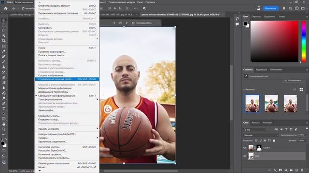Select the Move tool in the toolbox
The image size is (309, 173).
[4, 20]
